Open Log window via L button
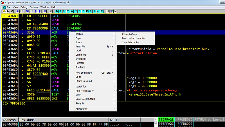 click(x=57, y=11)
